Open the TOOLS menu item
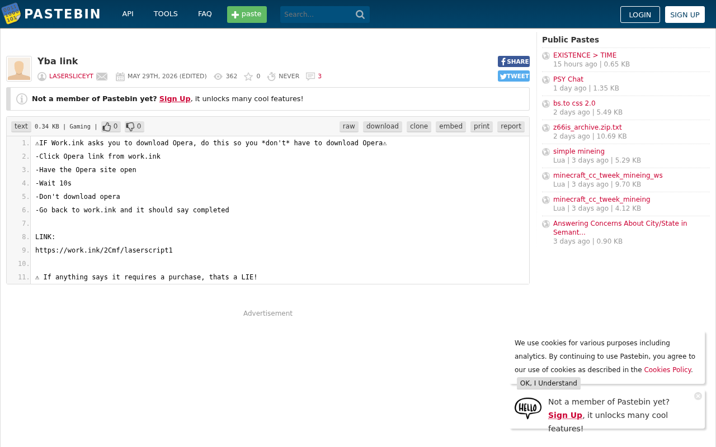The image size is (716, 447). [166, 14]
